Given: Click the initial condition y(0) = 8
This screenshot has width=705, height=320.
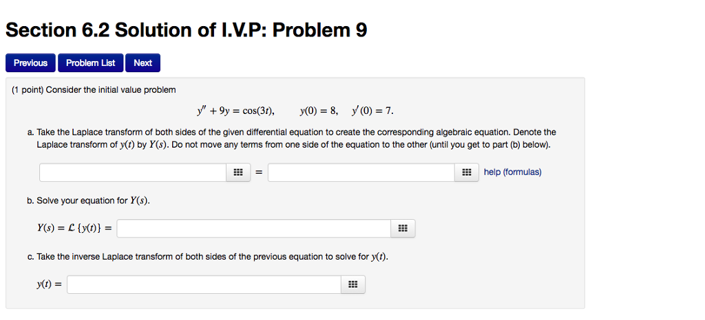Looking at the screenshot, I should pos(319,111).
